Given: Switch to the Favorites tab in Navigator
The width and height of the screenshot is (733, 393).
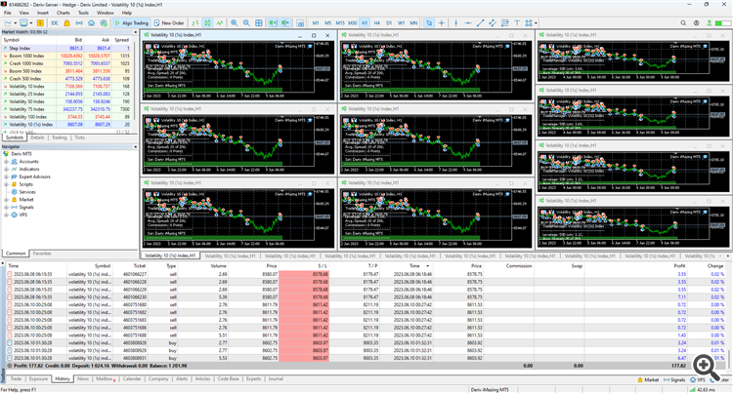Looking at the screenshot, I should coord(42,254).
